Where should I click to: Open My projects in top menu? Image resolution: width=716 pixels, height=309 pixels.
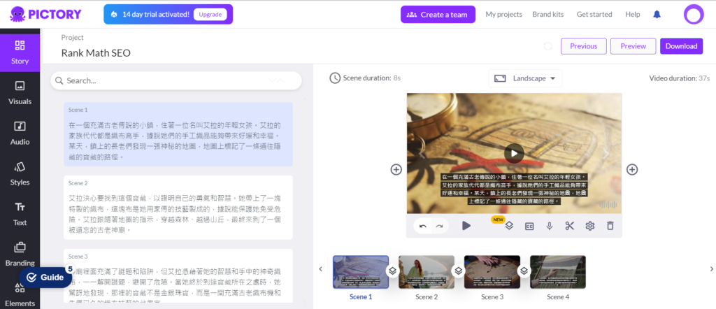point(504,15)
